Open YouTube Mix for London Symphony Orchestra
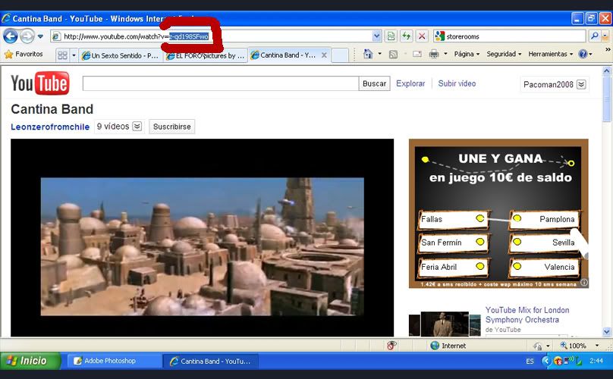The height and width of the screenshot is (379, 613). point(527,315)
